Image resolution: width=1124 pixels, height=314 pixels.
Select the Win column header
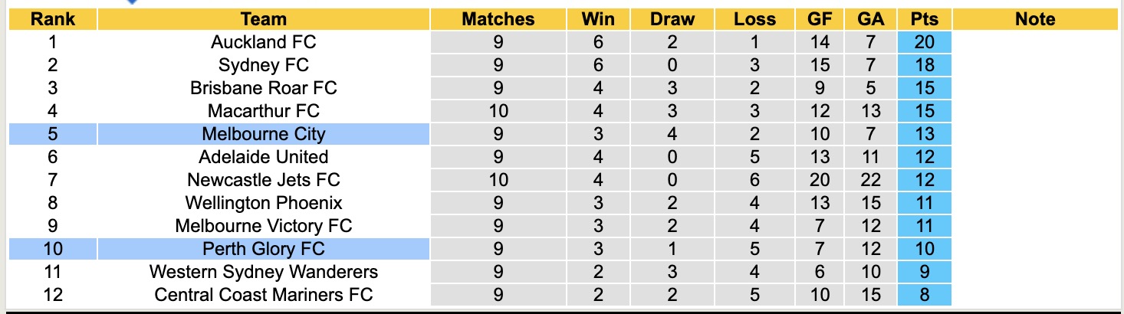coord(598,19)
